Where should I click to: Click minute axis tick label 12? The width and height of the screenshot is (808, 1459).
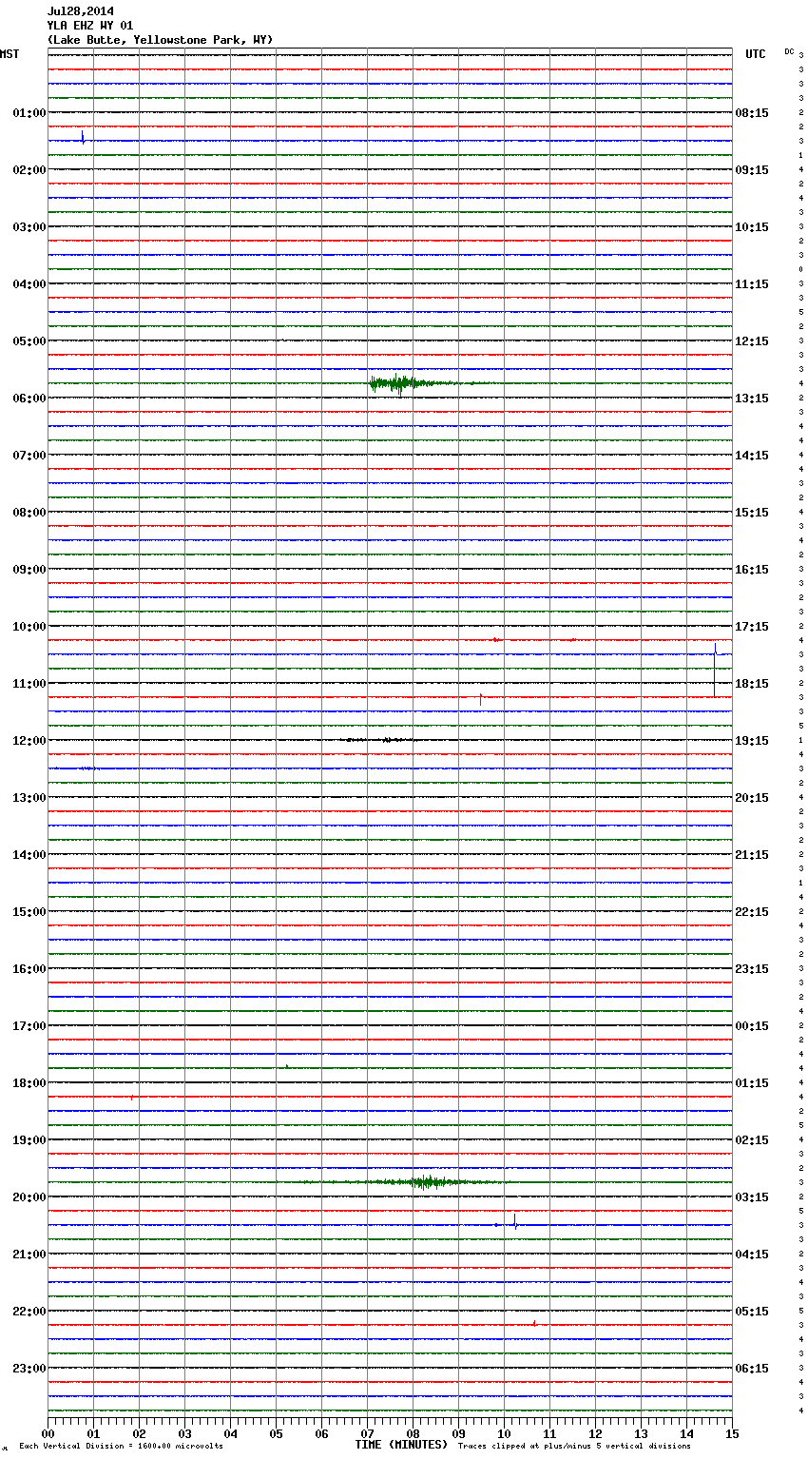pos(595,1433)
